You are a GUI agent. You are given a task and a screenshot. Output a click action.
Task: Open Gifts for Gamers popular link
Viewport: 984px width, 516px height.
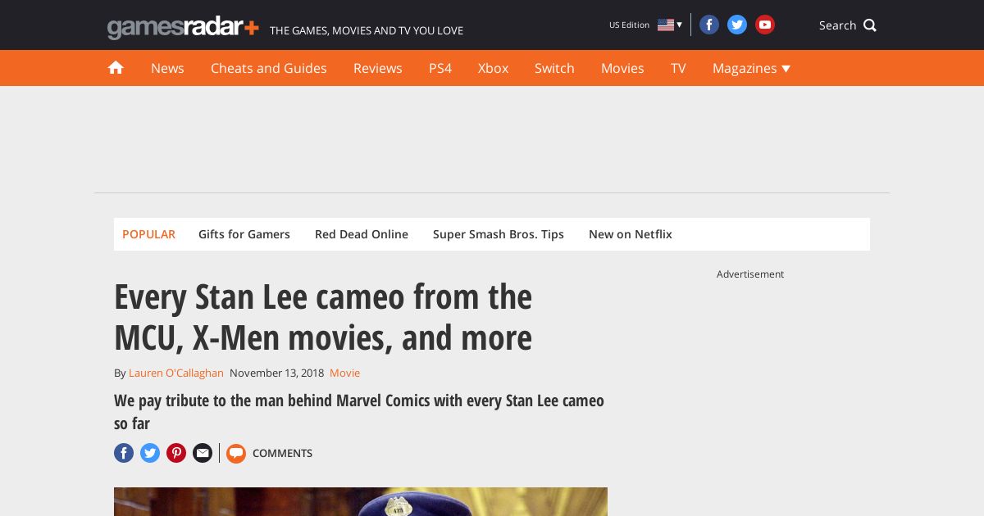244,234
